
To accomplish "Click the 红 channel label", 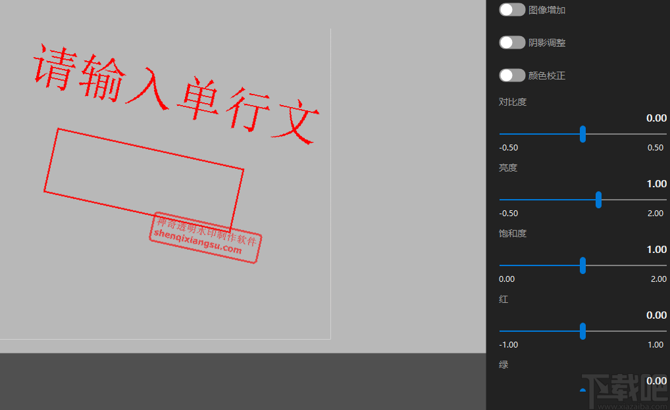I will 503,299.
